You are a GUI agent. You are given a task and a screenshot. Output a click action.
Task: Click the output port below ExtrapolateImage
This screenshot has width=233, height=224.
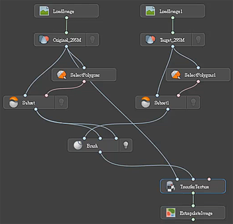click(x=193, y=219)
